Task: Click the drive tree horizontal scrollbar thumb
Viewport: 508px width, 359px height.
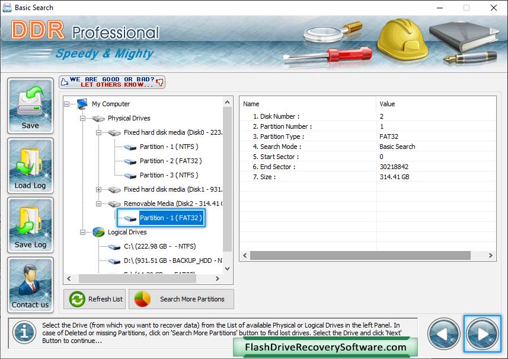Action: tap(137, 278)
